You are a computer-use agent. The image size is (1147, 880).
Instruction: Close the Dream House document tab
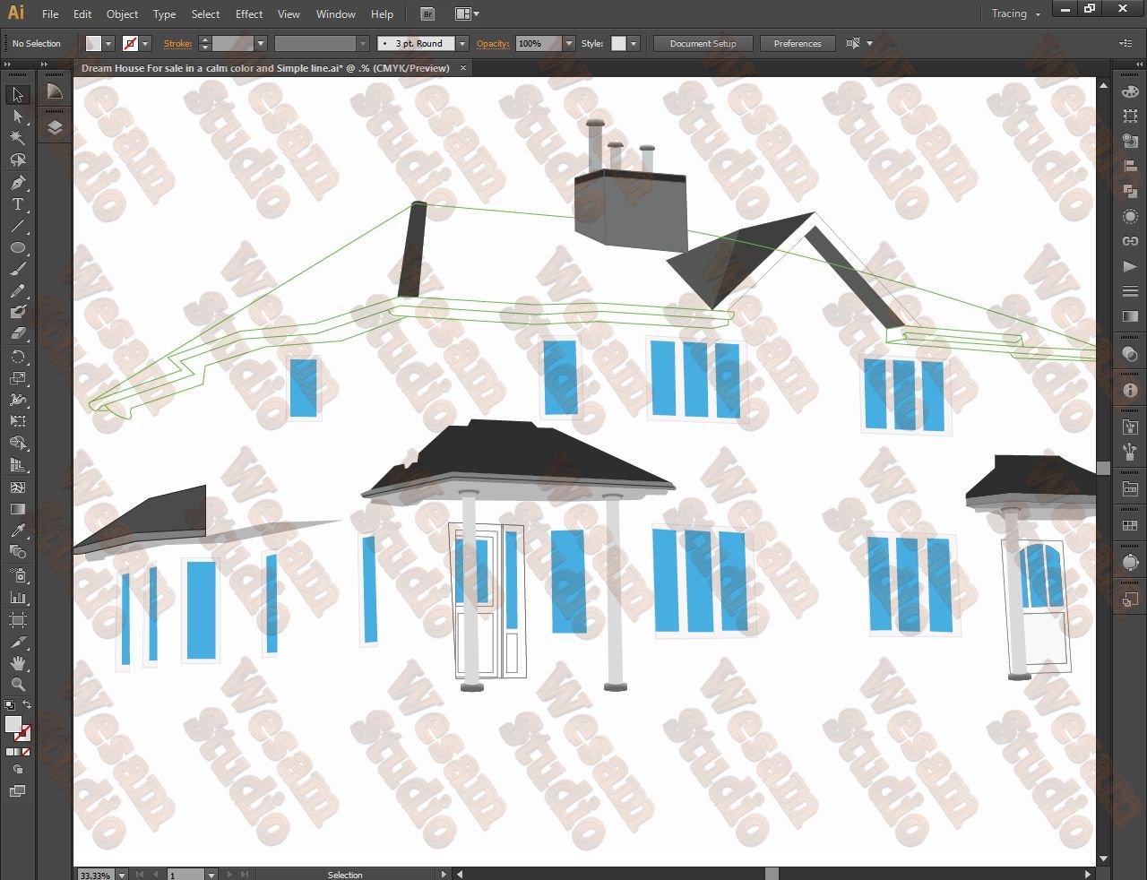point(462,68)
